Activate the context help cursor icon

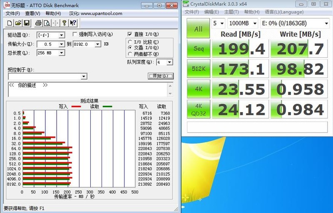coord(73,23)
